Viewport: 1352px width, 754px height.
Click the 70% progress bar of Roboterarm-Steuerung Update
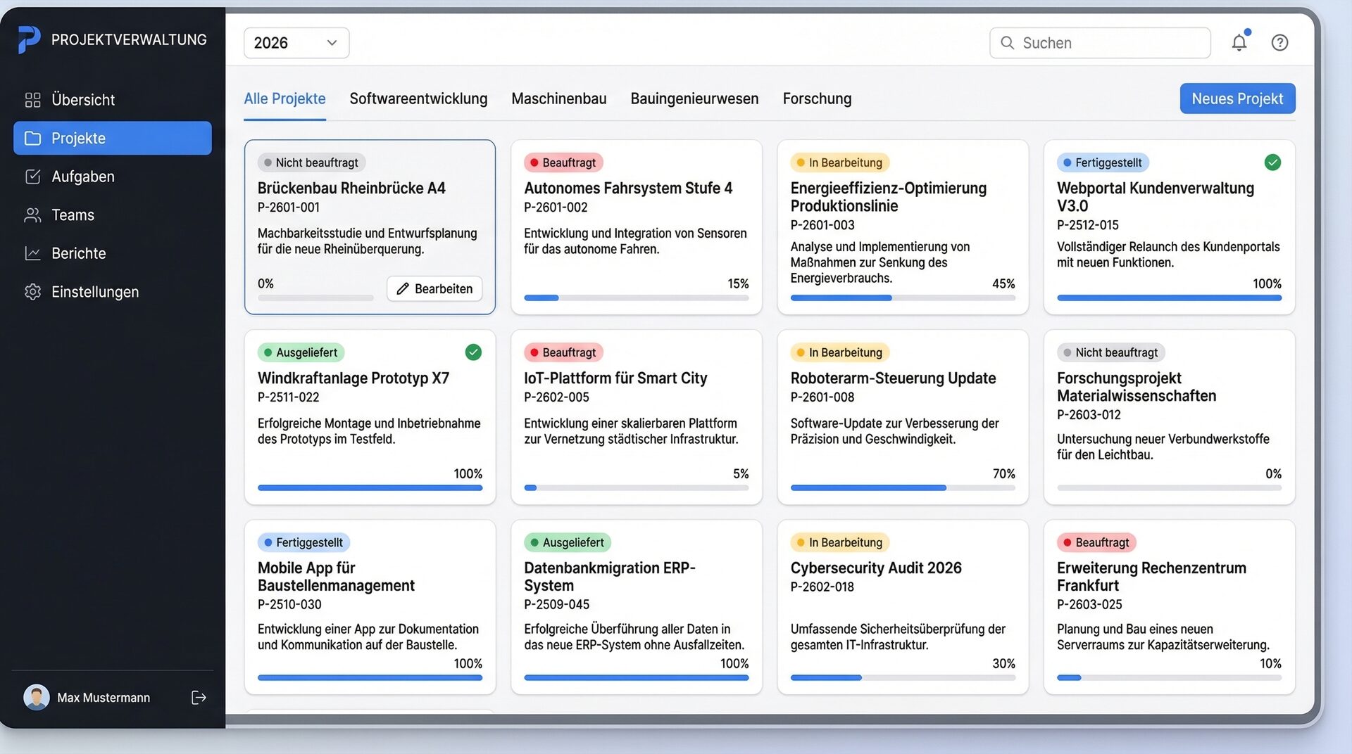[x=903, y=487]
